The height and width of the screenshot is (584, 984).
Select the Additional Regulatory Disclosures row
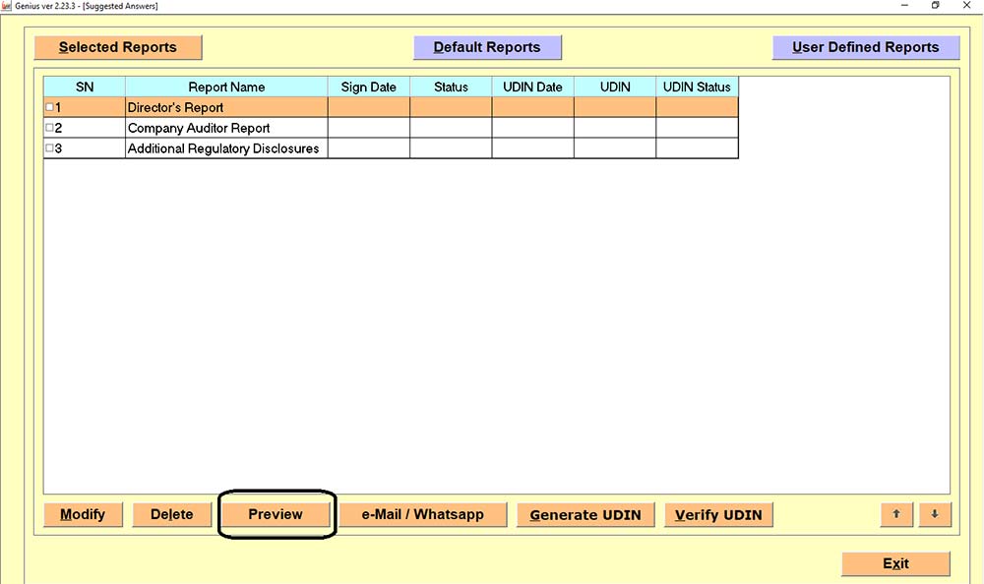tap(224, 147)
